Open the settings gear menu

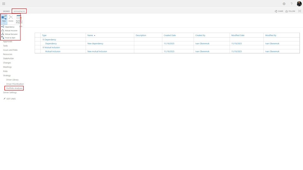284,4
